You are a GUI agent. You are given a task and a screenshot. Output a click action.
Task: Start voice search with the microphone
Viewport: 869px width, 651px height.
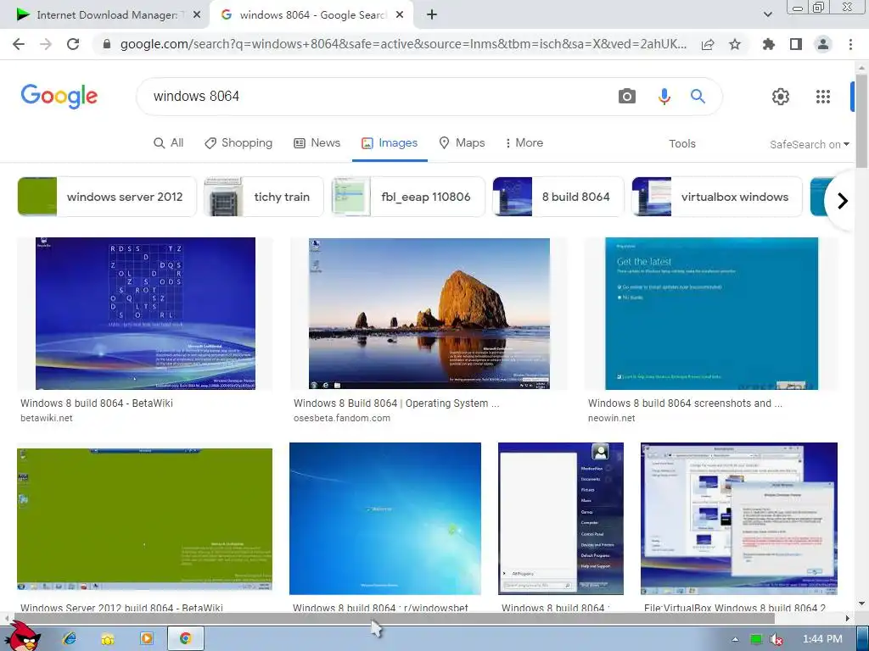(x=664, y=97)
